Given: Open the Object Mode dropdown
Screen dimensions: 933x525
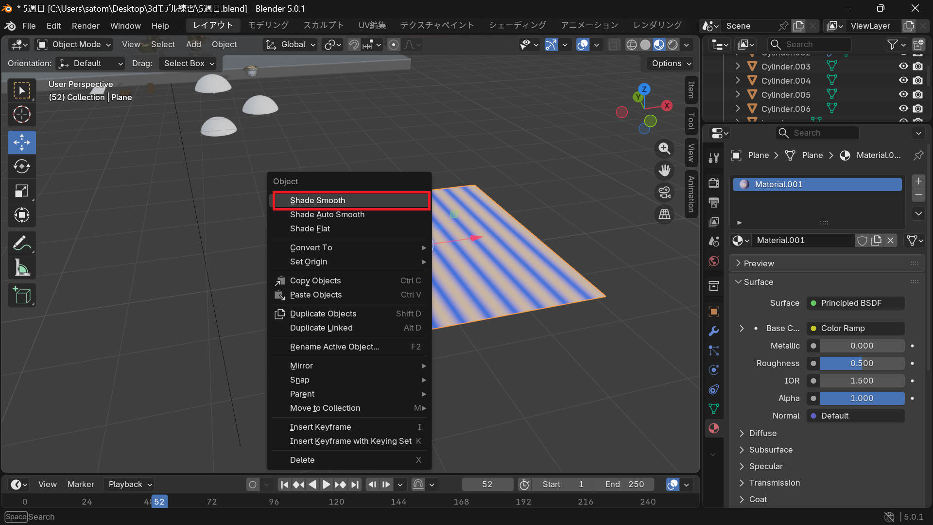Looking at the screenshot, I should 75,45.
